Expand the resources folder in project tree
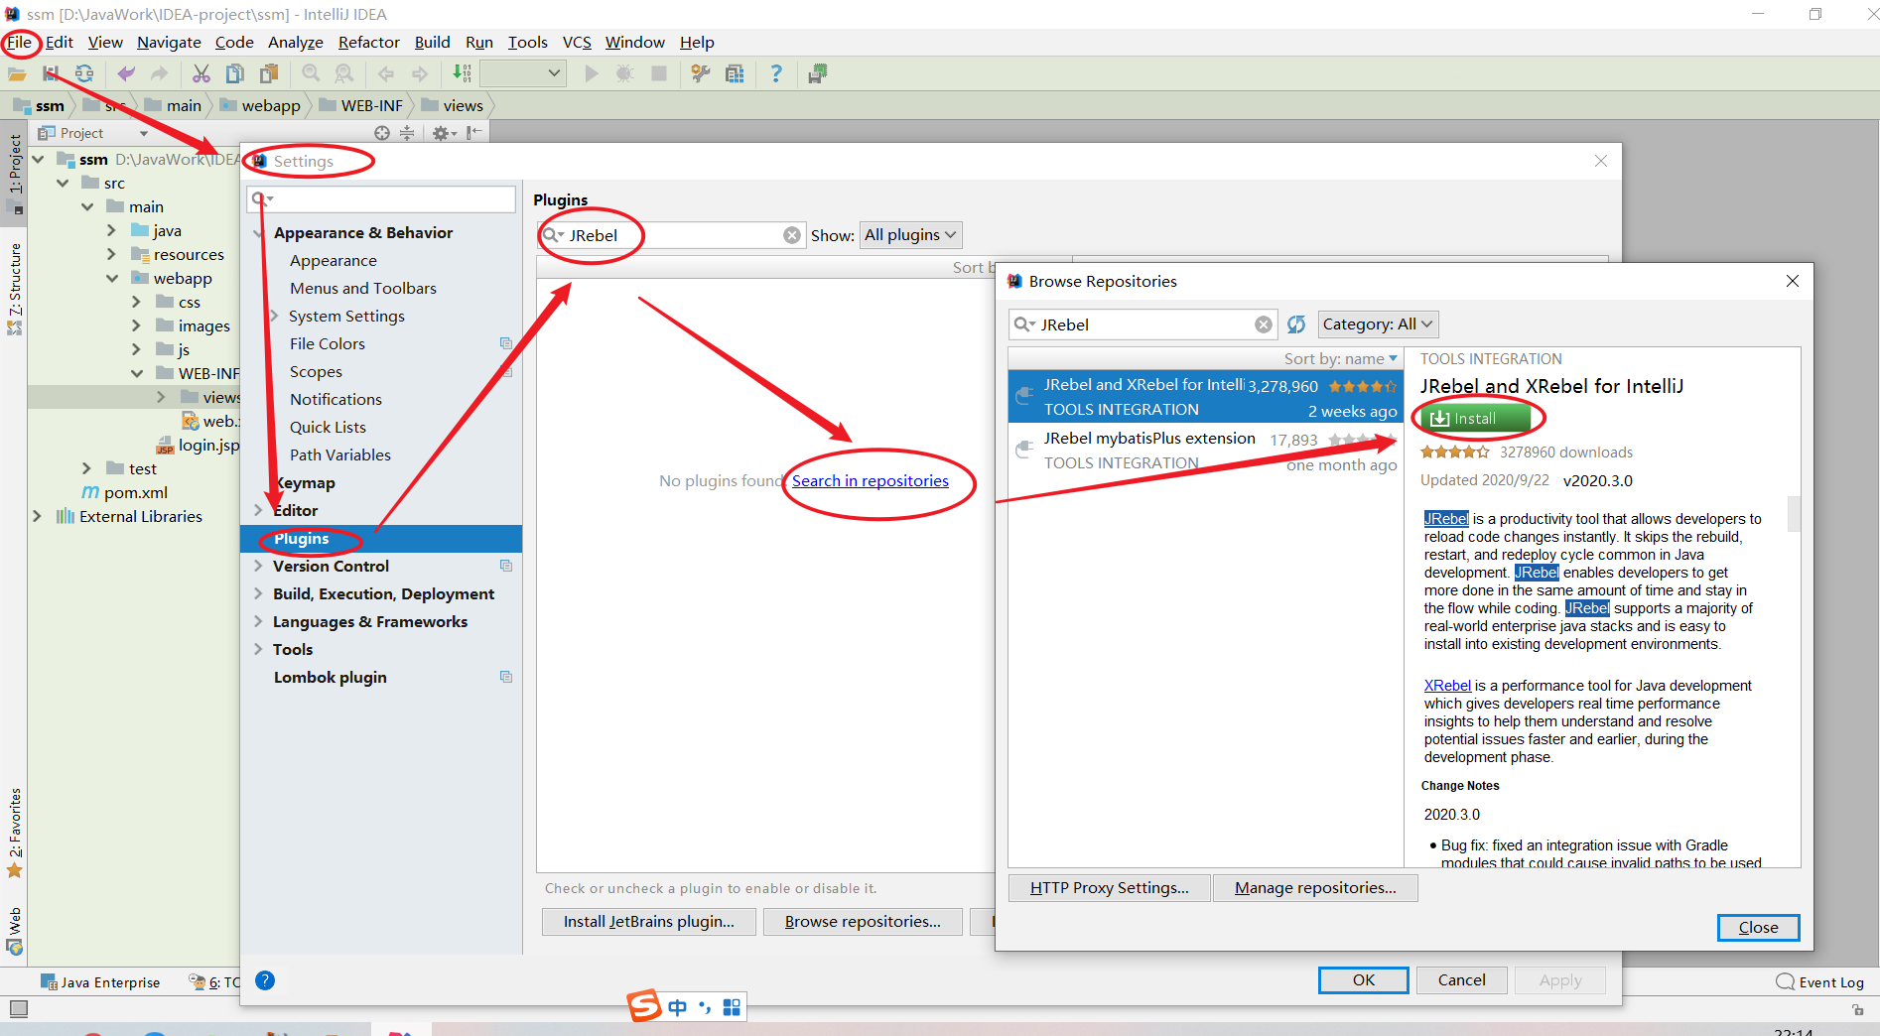1880x1036 pixels. tap(112, 254)
